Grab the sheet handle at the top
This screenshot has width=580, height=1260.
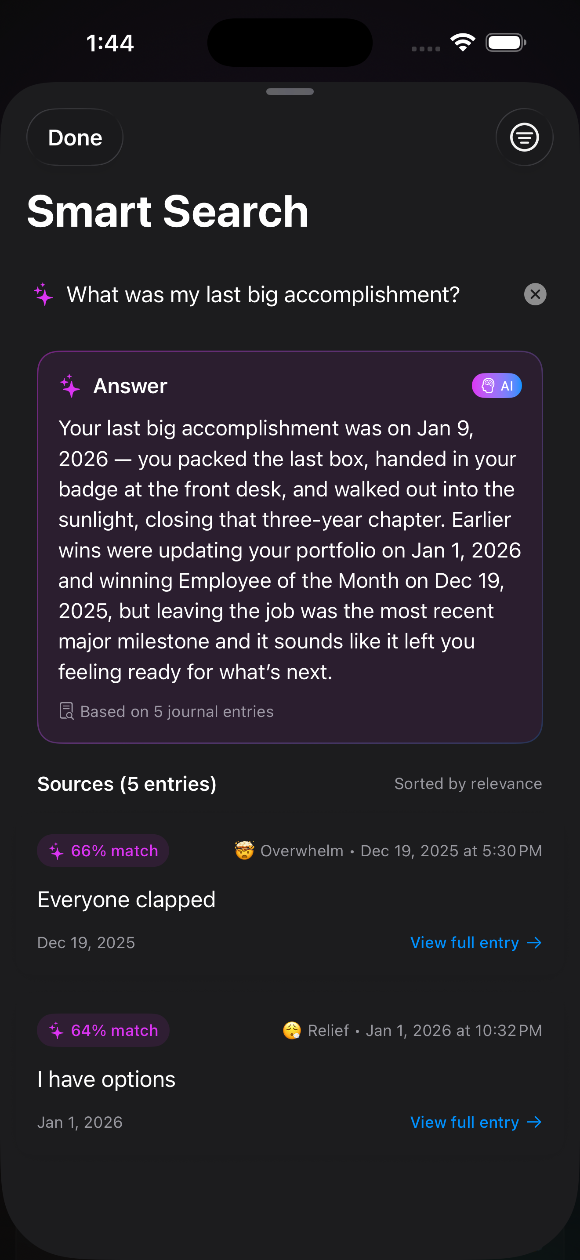coord(290,91)
